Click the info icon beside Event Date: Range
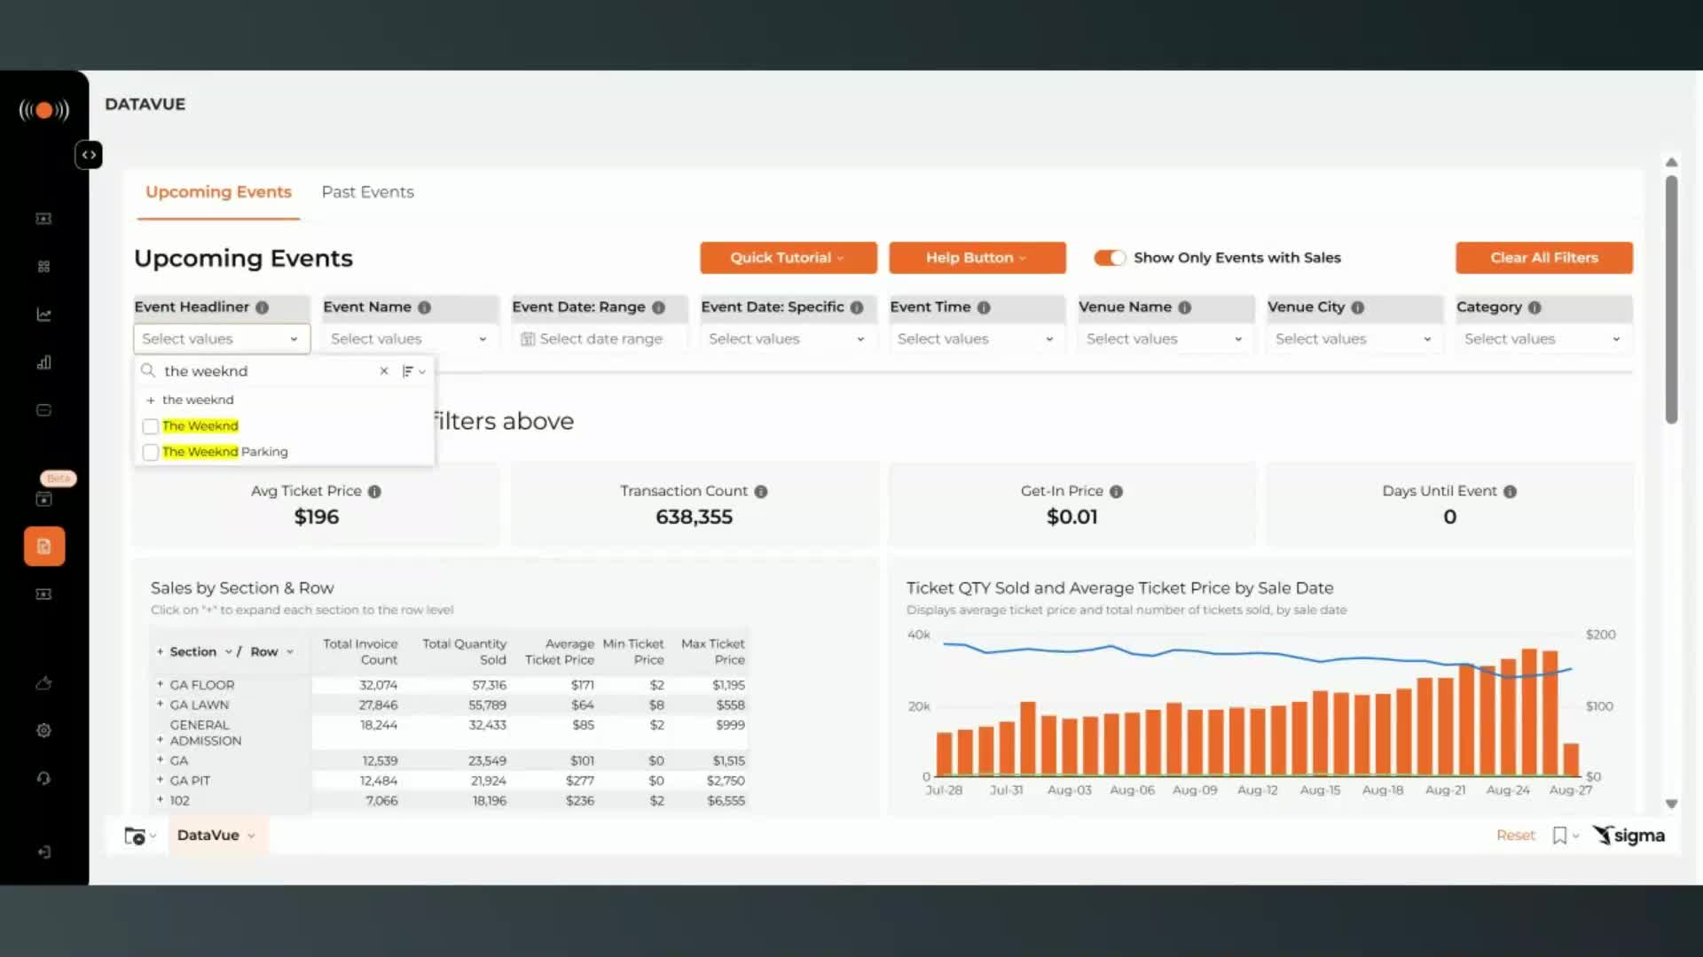 (x=658, y=307)
